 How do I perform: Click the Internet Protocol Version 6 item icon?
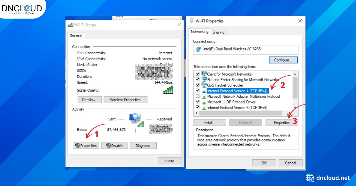pos(204,108)
